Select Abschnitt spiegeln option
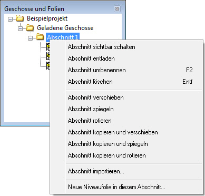 pyautogui.click(x=134, y=109)
